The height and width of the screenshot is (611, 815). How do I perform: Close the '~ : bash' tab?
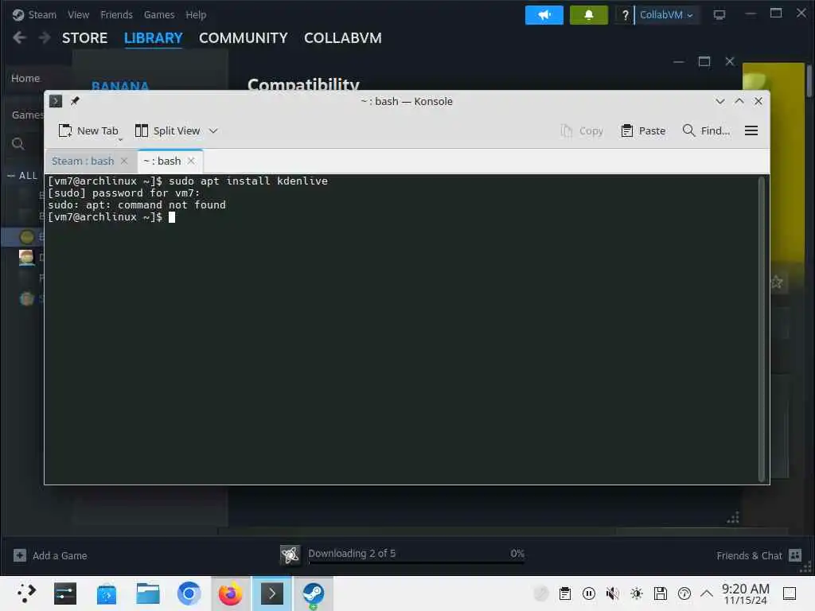[x=191, y=161]
